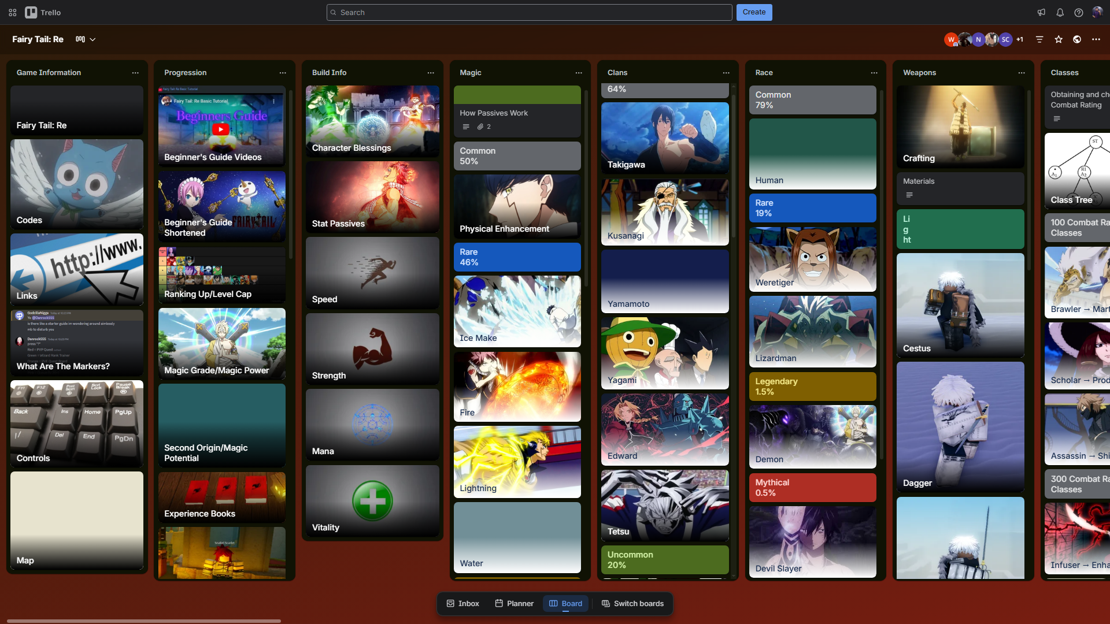Expand the chevron next to the board title

[94, 39]
